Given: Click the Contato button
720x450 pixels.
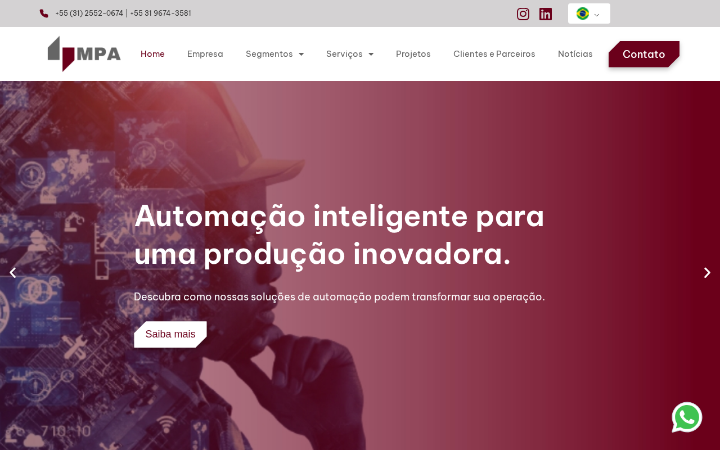Looking at the screenshot, I should [644, 54].
